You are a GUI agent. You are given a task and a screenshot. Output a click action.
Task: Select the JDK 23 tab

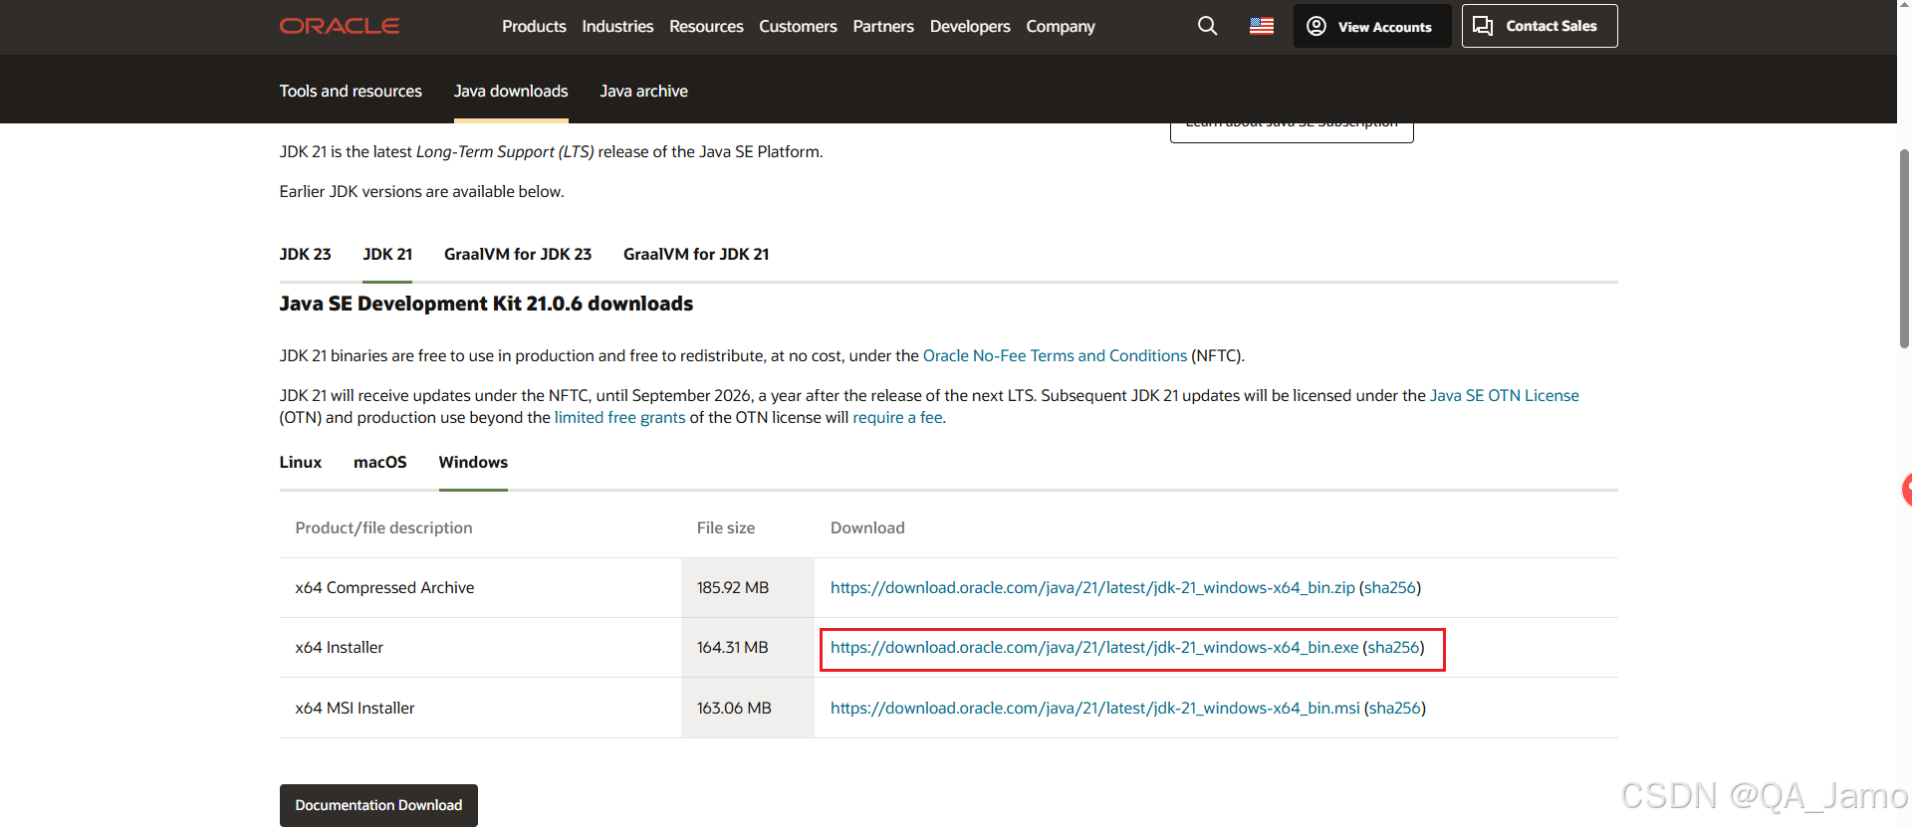(x=305, y=254)
